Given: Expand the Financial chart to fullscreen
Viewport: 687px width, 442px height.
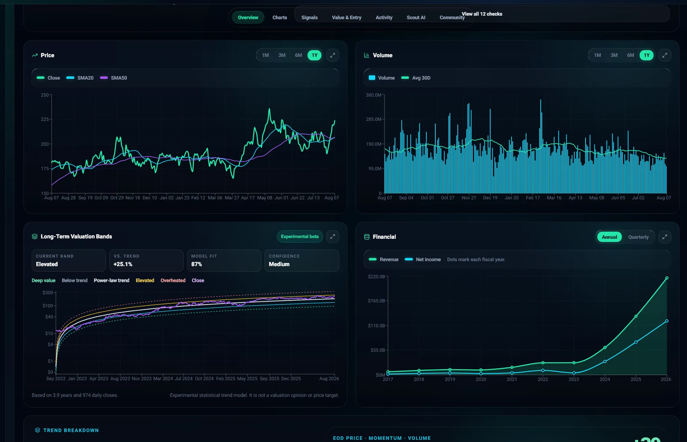Looking at the screenshot, I should (665, 237).
